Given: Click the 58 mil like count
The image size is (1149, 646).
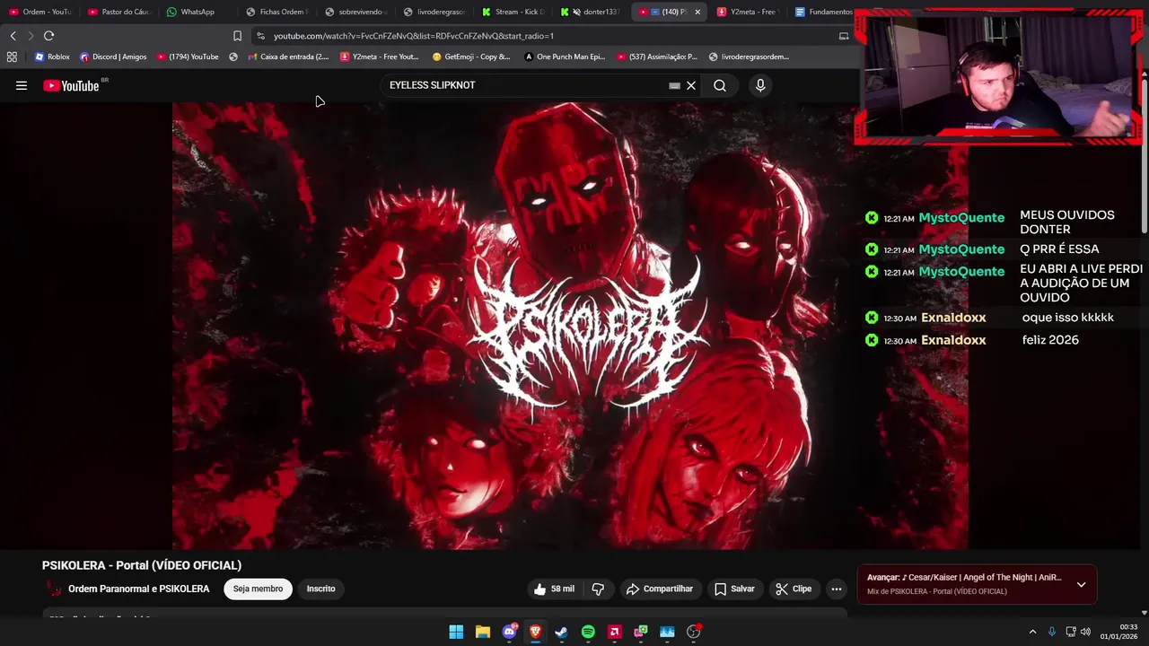Looking at the screenshot, I should (563, 589).
